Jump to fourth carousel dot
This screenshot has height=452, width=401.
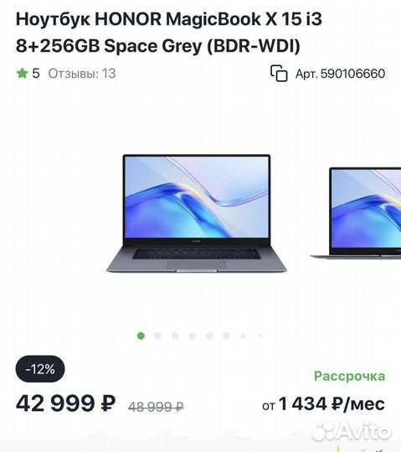point(193,336)
